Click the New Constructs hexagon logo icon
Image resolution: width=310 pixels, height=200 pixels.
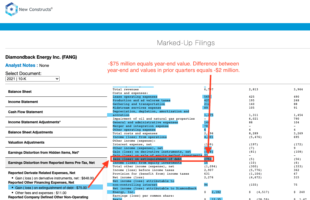(x=12, y=9)
